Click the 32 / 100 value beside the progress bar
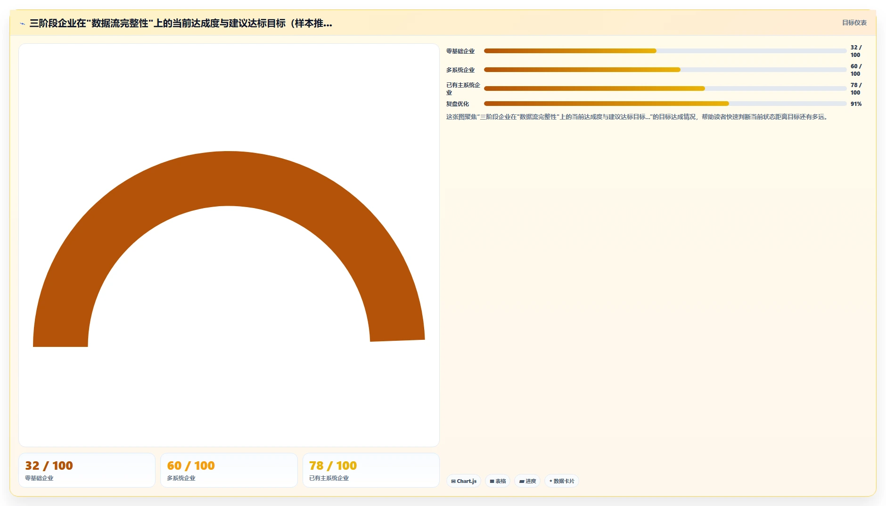886x506 pixels. coord(856,51)
